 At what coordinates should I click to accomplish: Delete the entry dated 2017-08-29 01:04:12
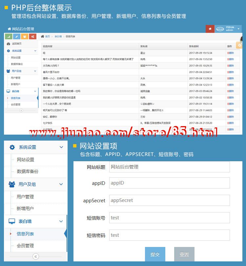click(230, 117)
